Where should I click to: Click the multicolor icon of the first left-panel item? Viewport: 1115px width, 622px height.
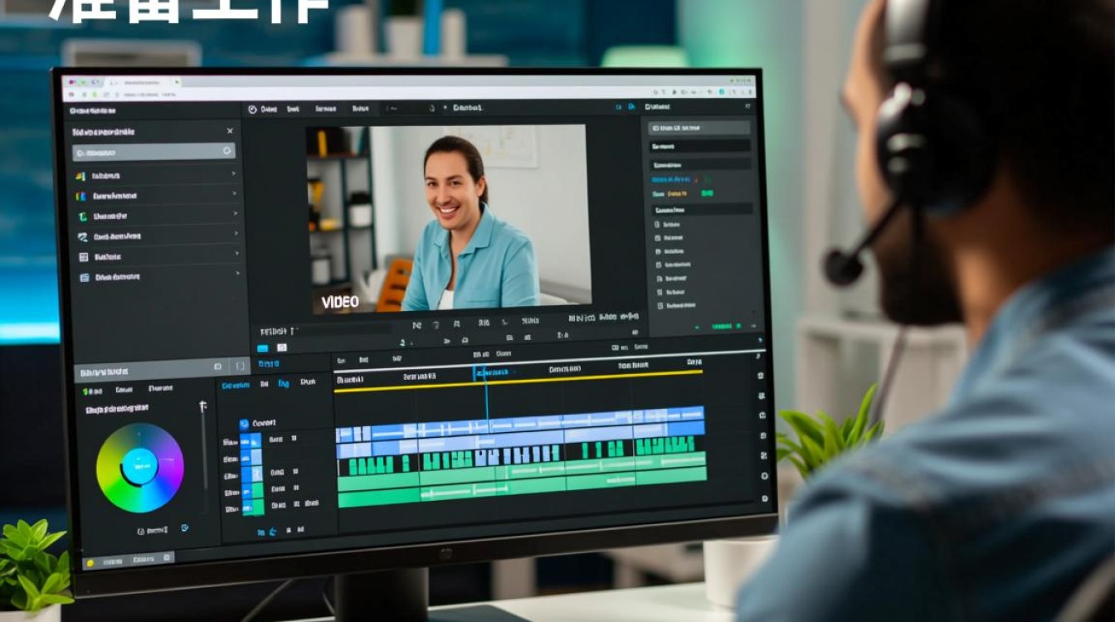[x=81, y=177]
